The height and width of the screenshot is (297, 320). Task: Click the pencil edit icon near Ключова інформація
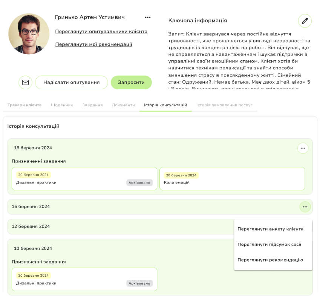pos(305,21)
